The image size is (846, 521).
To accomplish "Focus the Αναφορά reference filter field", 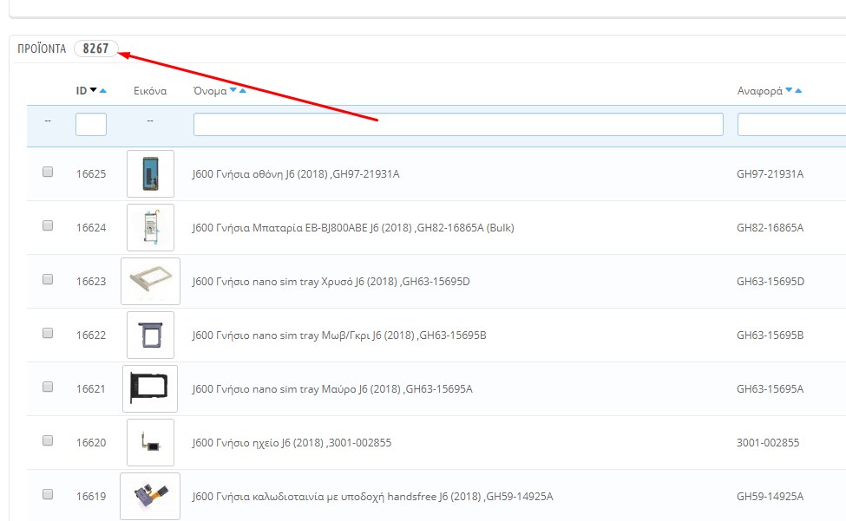I will click(x=790, y=125).
